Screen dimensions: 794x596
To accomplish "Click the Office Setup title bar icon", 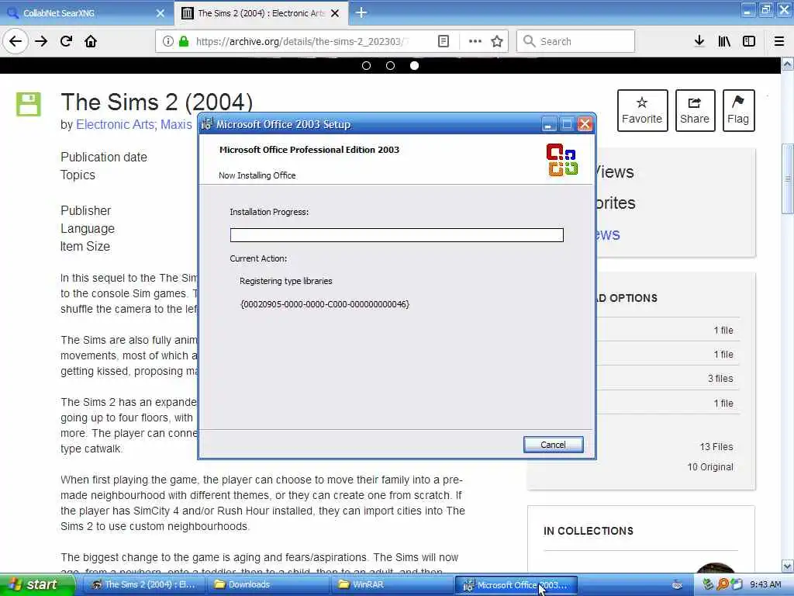I will pyautogui.click(x=206, y=124).
